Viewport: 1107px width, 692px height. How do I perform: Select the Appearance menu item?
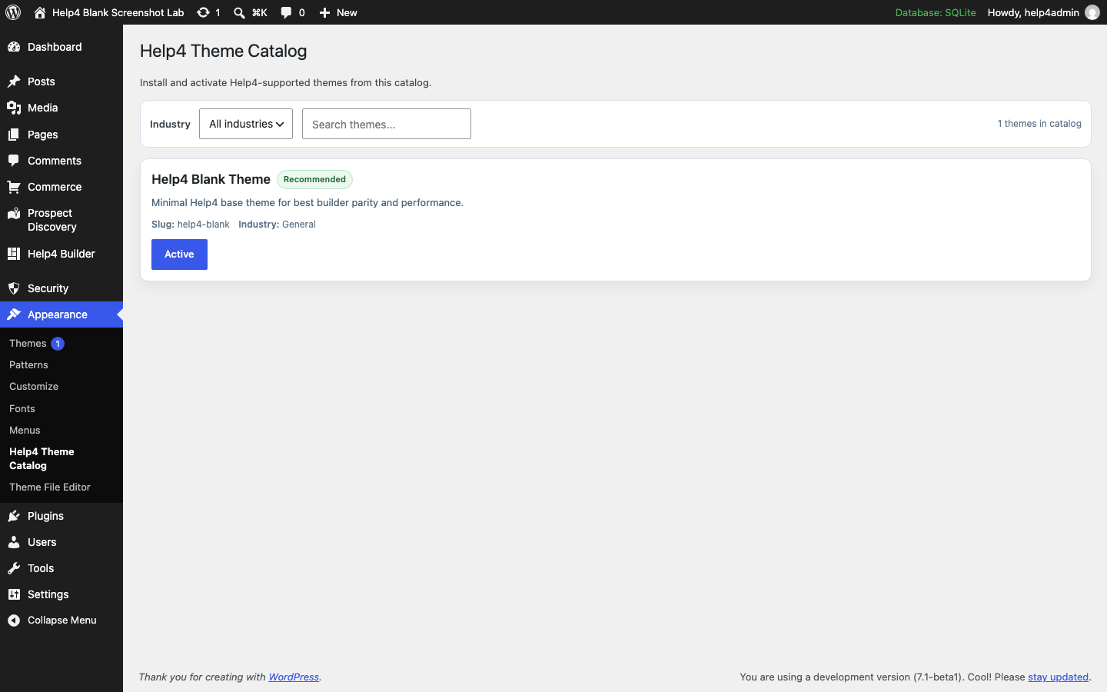tap(61, 314)
